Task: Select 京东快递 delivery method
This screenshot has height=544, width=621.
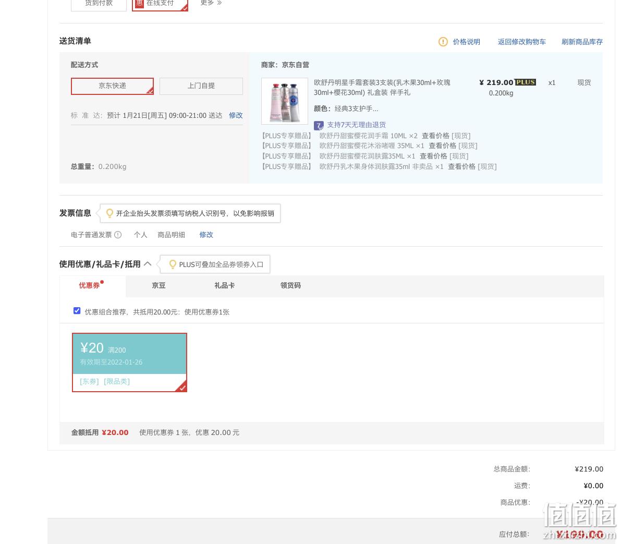Action: 112,86
